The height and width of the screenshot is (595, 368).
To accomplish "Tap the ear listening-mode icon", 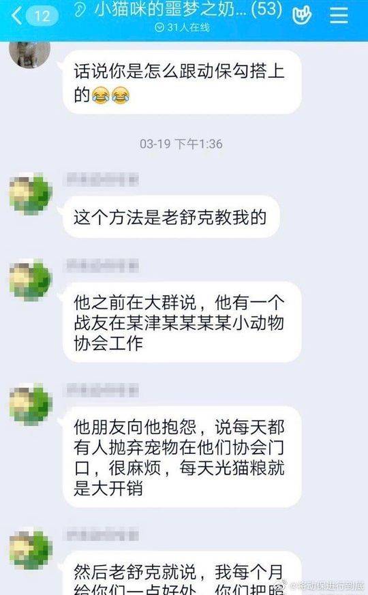I will click(x=80, y=10).
